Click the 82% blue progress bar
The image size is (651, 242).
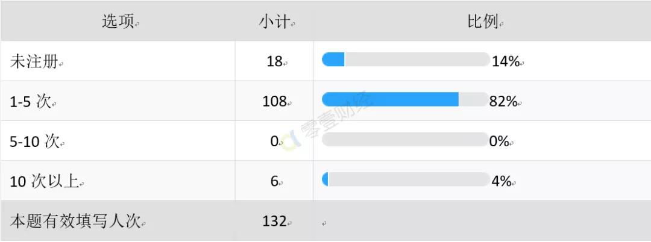390,99
